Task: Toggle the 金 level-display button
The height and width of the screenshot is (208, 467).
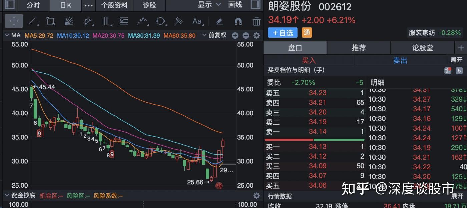Action: click(448, 70)
